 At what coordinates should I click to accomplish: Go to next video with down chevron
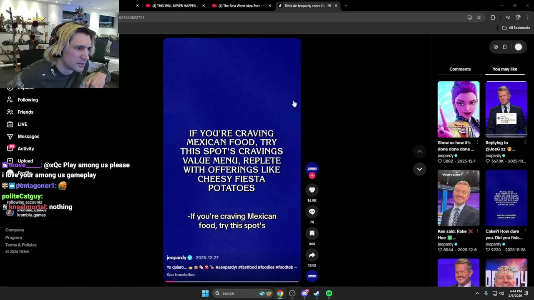point(419,169)
